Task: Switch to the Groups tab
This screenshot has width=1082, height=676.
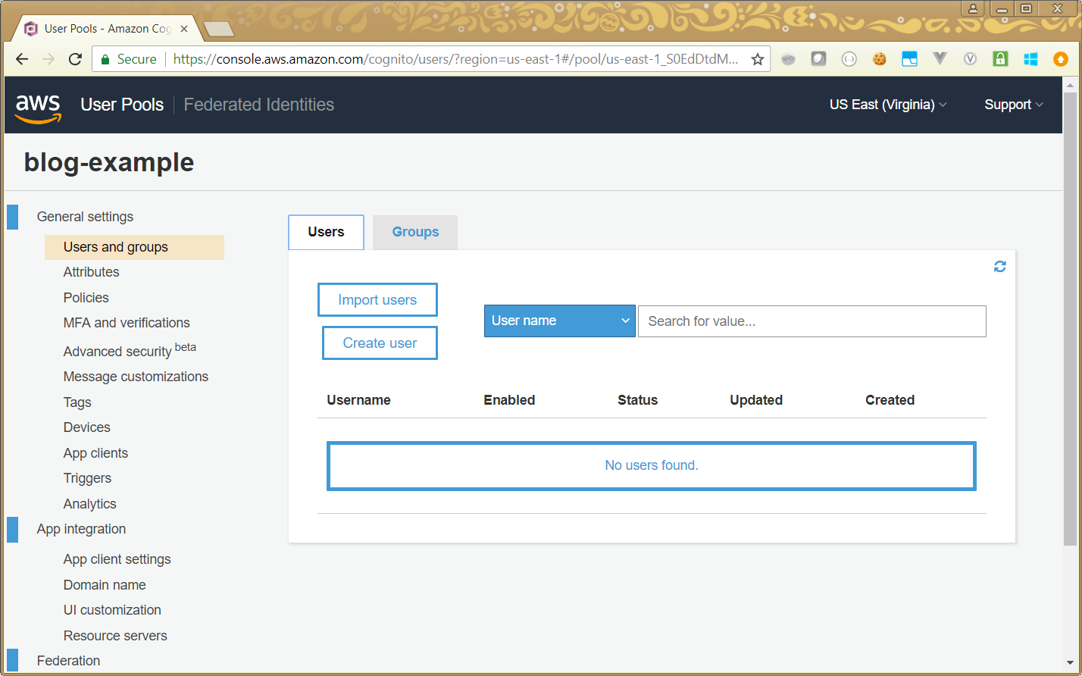Action: tap(415, 232)
